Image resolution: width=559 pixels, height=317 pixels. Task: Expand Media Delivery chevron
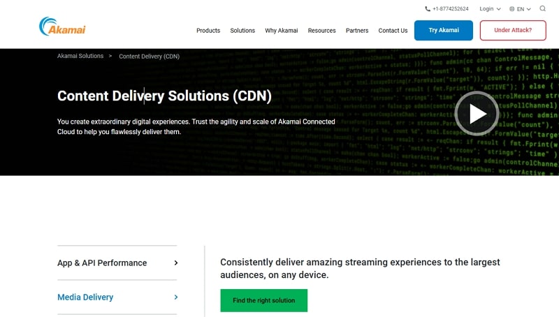pyautogui.click(x=176, y=297)
